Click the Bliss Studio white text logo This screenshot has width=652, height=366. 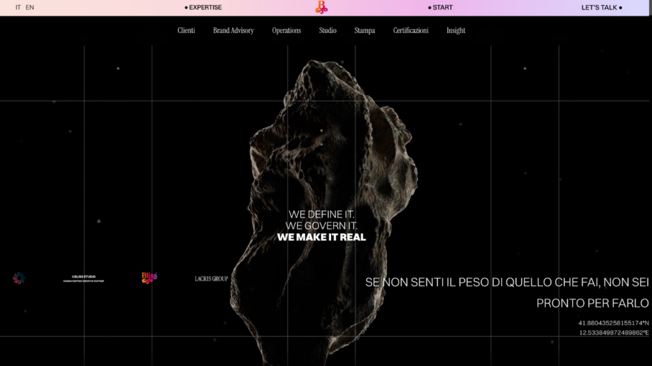(83, 278)
